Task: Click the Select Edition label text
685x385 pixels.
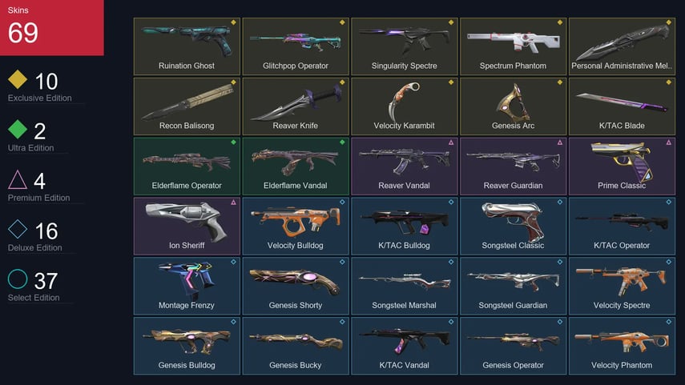Action: point(34,298)
